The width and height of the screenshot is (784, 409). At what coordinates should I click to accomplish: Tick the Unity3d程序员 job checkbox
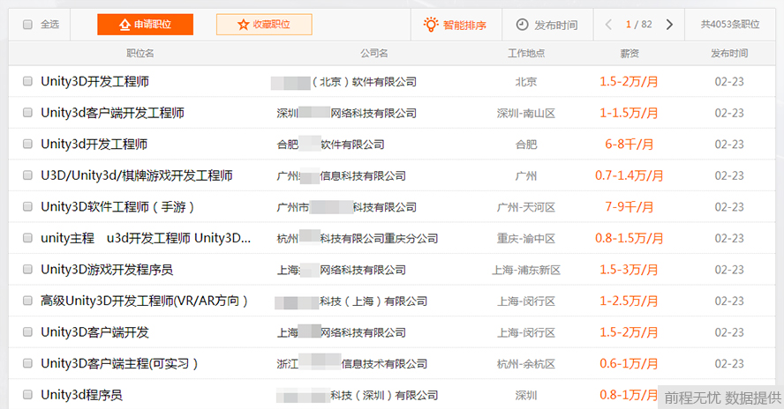point(27,395)
